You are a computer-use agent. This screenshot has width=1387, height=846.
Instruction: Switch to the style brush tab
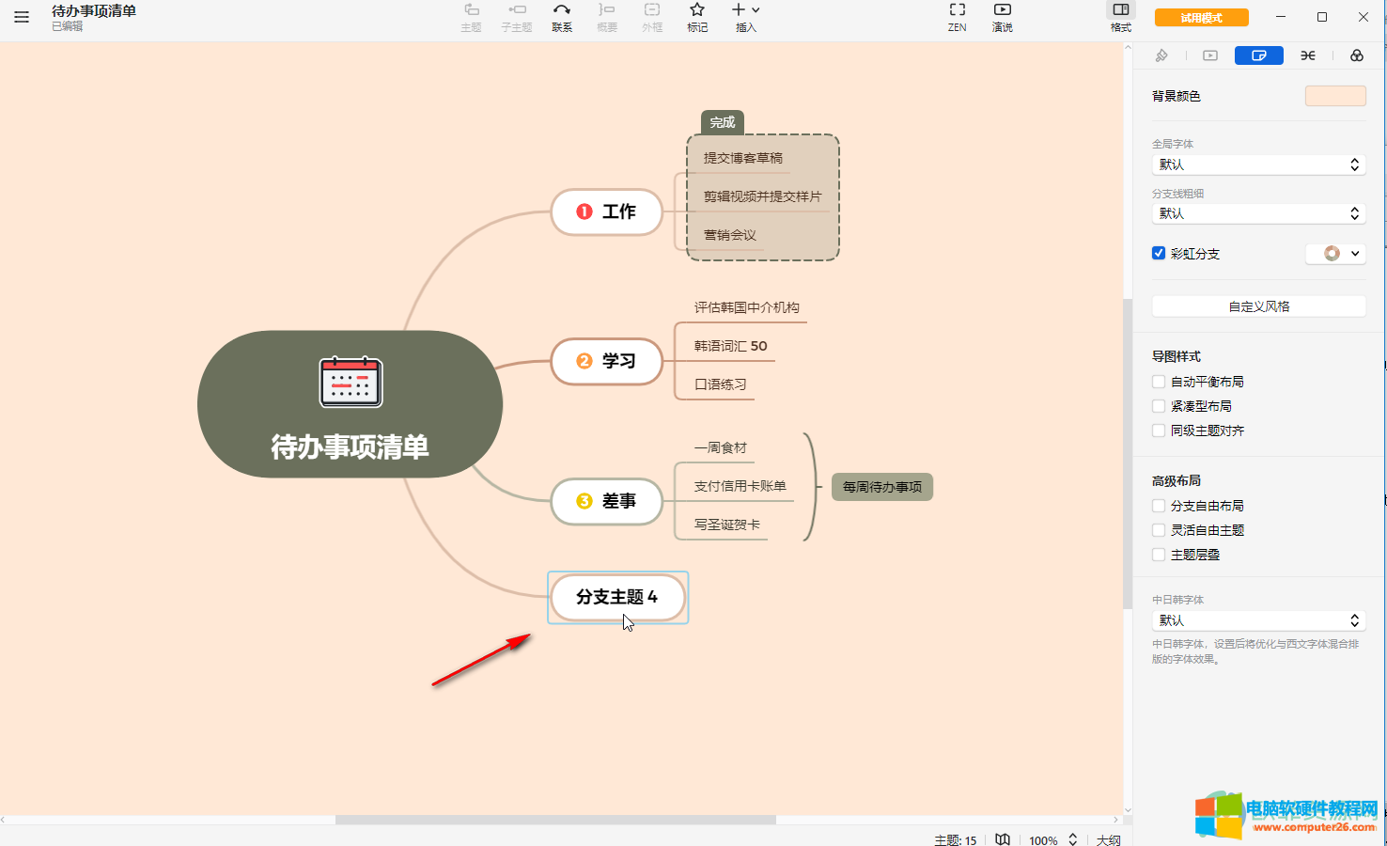[1161, 55]
